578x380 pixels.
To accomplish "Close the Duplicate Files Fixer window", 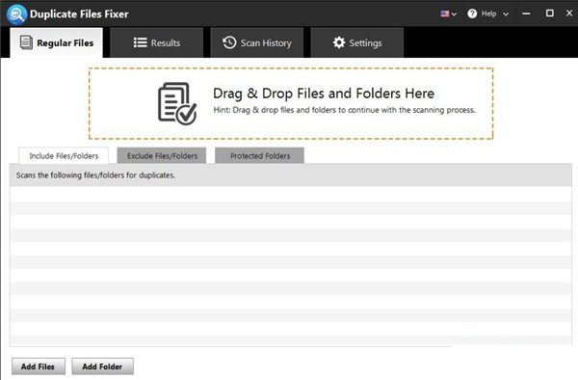I will (x=569, y=14).
